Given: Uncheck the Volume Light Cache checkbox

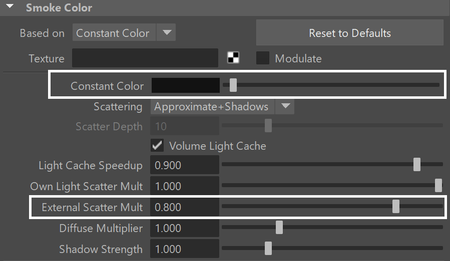Looking at the screenshot, I should tap(157, 146).
